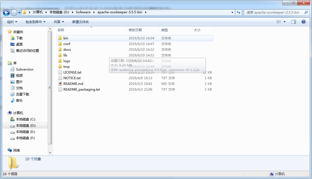Image resolution: width=312 pixels, height=179 pixels.
Task: Create a new folder via 新建文件夹
Action: (x=81, y=22)
